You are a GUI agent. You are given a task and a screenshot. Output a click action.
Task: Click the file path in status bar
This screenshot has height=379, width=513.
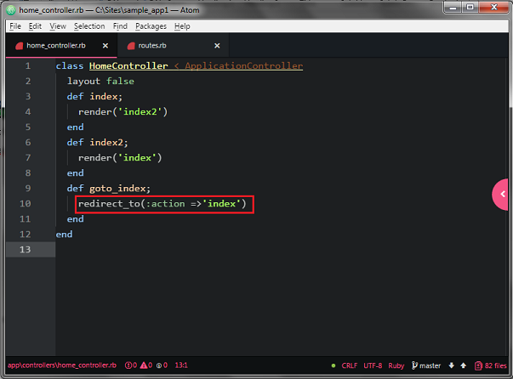(62, 365)
